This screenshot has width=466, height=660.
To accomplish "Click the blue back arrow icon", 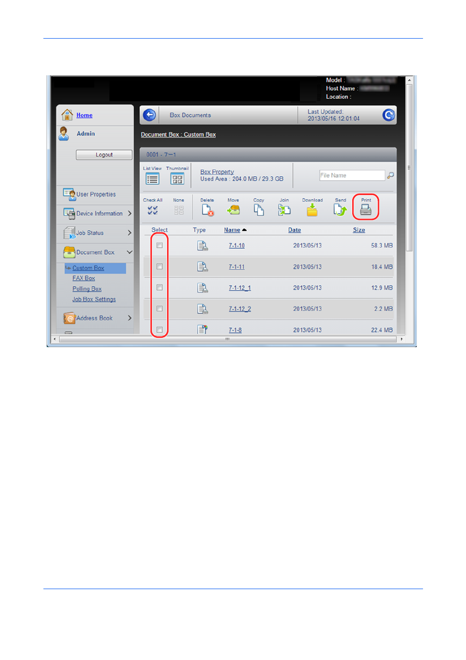I will pyautogui.click(x=149, y=115).
